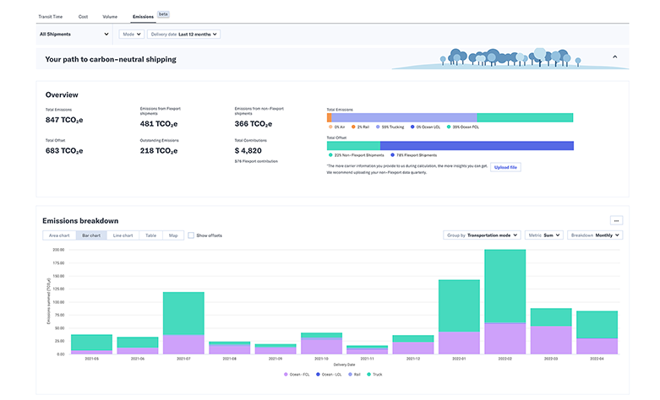Click the 2% Rail legend dot

pyautogui.click(x=353, y=127)
